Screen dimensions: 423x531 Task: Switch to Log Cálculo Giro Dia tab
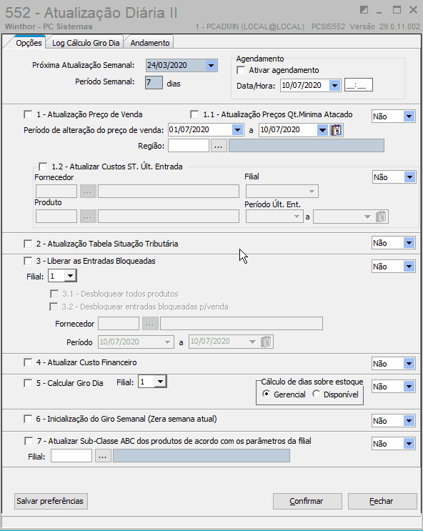pos(86,43)
